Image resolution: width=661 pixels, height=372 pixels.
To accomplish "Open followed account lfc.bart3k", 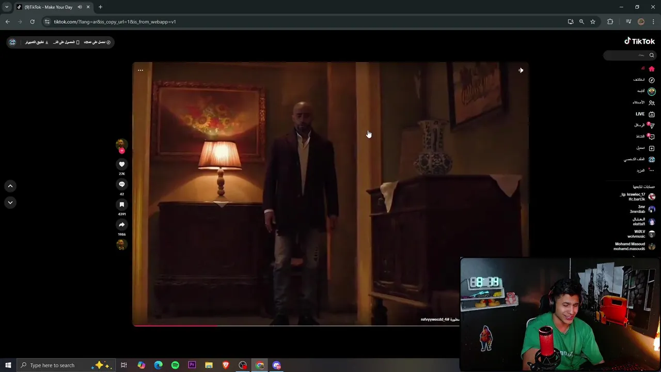I will [638, 197].
